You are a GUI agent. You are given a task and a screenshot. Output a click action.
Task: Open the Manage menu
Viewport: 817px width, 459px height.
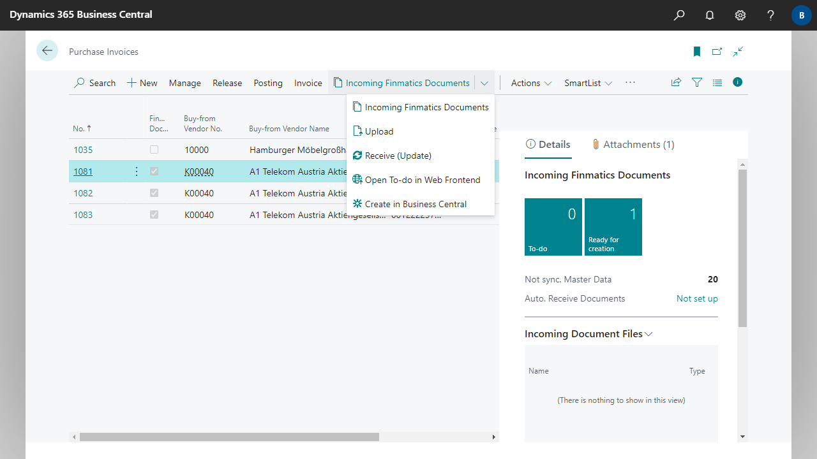[185, 83]
